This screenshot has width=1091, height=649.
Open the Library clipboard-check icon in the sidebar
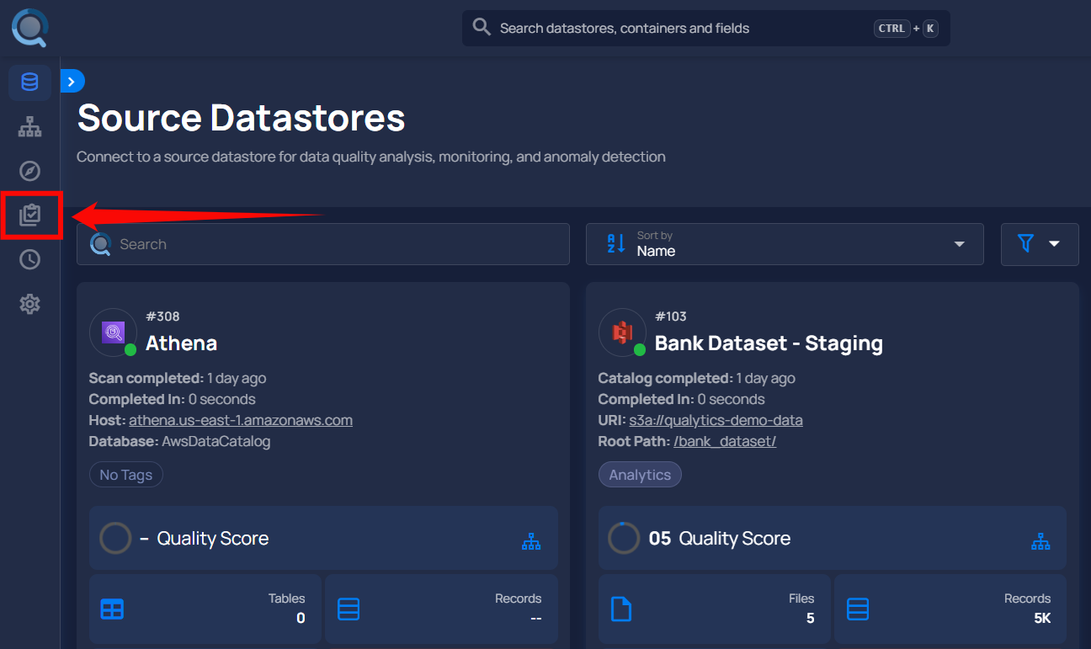29,215
